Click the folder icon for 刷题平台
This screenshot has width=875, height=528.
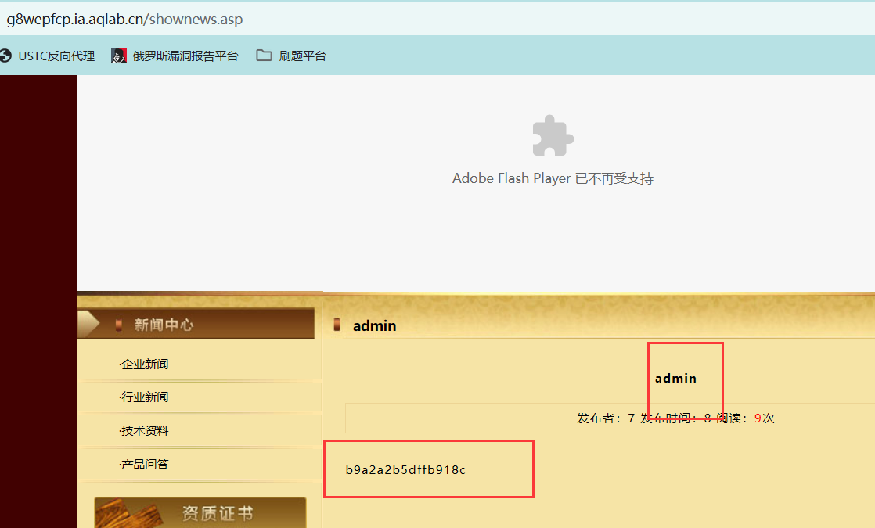(264, 56)
